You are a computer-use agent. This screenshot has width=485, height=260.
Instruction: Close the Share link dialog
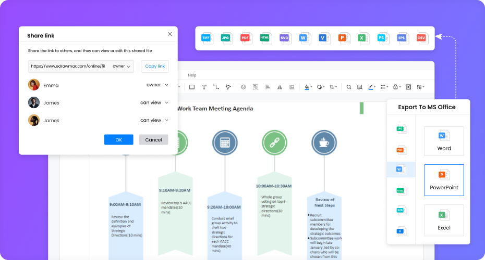169,34
